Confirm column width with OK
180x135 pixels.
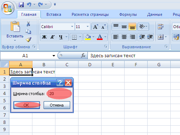(x=27, y=105)
